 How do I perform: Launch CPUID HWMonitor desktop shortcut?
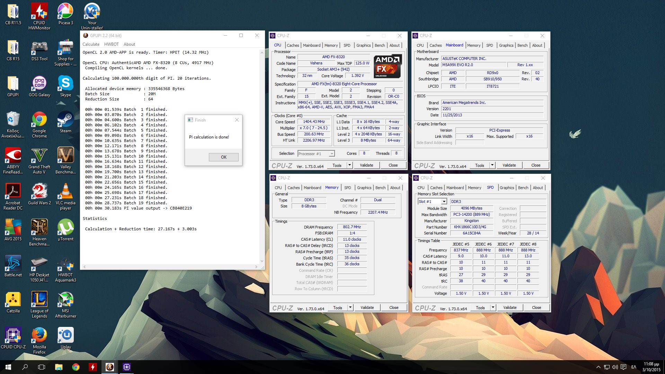pyautogui.click(x=39, y=16)
